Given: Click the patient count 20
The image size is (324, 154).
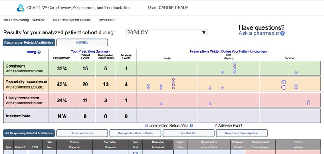Looking at the screenshot, I should click(x=85, y=84).
